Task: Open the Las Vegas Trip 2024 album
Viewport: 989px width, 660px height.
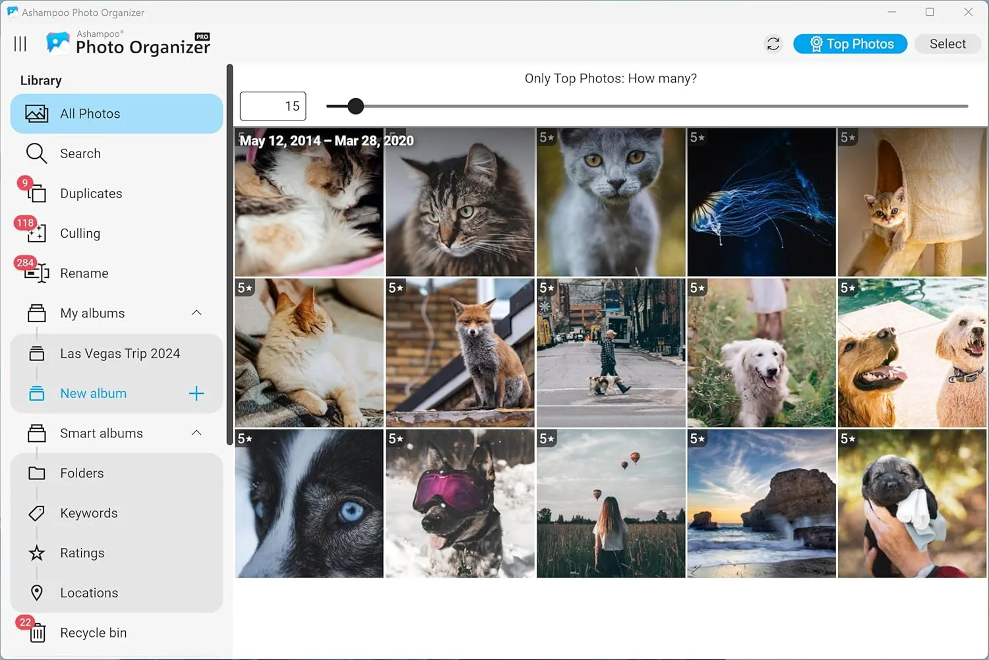Action: (119, 353)
